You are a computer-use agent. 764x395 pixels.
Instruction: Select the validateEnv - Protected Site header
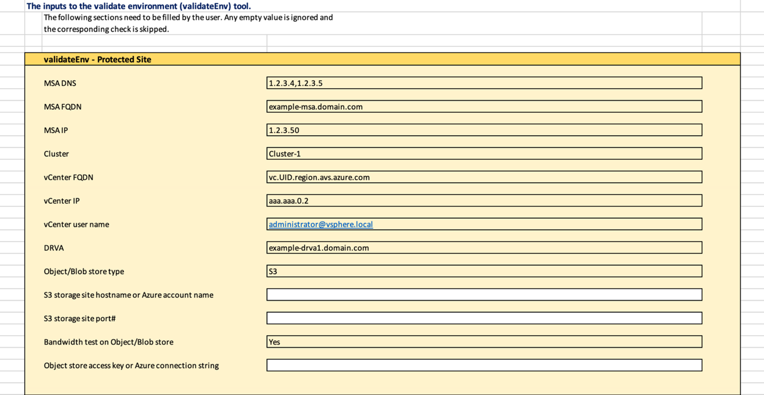point(97,60)
